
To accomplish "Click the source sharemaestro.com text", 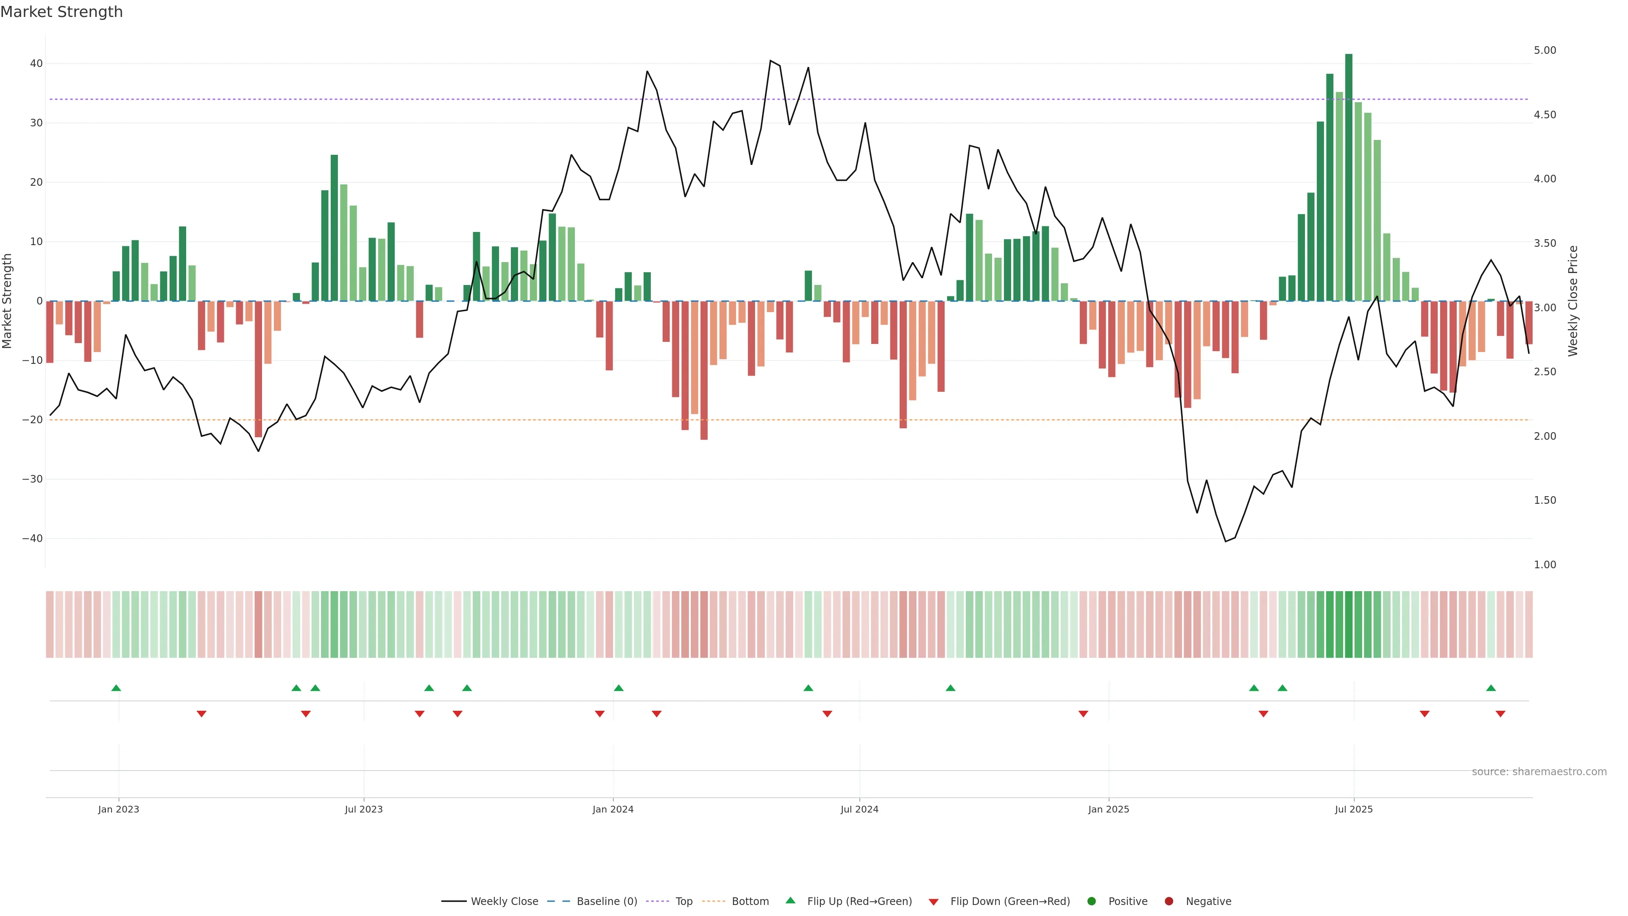I will [x=1539, y=772].
